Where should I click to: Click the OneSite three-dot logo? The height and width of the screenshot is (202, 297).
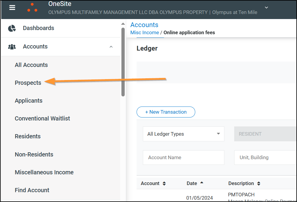[x=32, y=8]
